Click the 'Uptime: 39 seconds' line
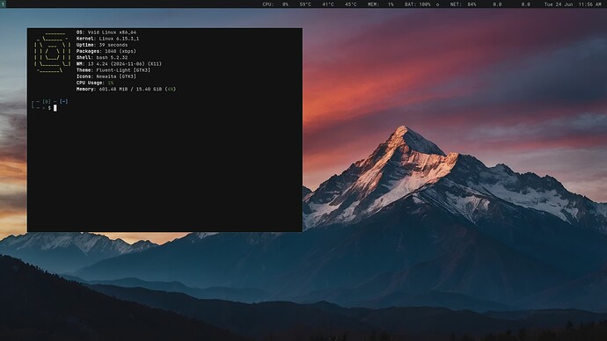The image size is (607, 341). pos(102,45)
